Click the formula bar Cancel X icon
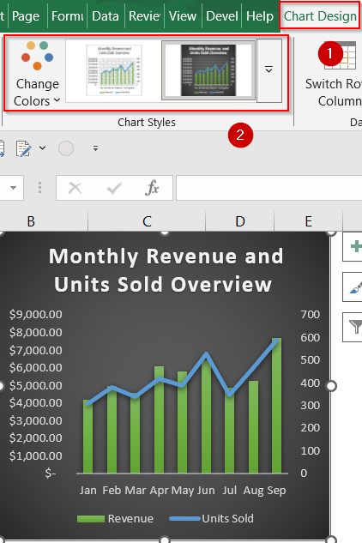Image resolution: width=362 pixels, height=543 pixels. pyautogui.click(x=75, y=188)
